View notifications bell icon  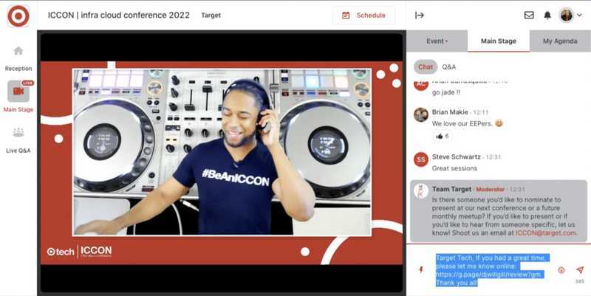[547, 15]
